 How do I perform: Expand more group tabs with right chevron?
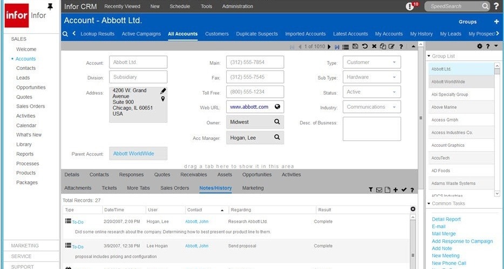(x=498, y=33)
